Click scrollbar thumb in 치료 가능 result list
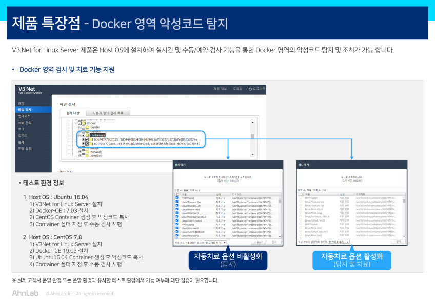The image size is (435, 301). click(x=280, y=201)
